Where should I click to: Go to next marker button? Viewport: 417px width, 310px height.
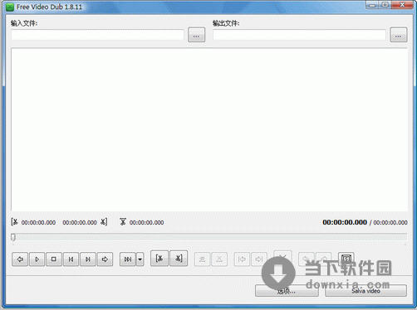tap(259, 259)
